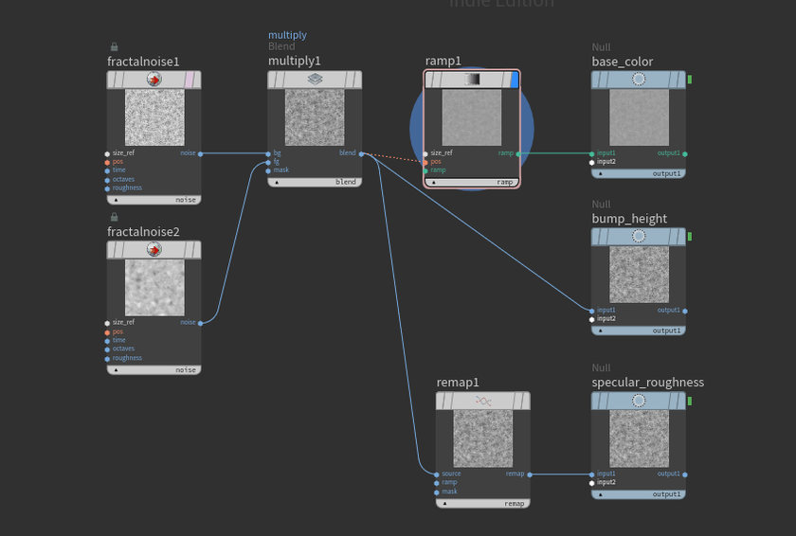Image resolution: width=796 pixels, height=536 pixels.
Task: Click the fg input port on multiply1
Action: coord(269,162)
